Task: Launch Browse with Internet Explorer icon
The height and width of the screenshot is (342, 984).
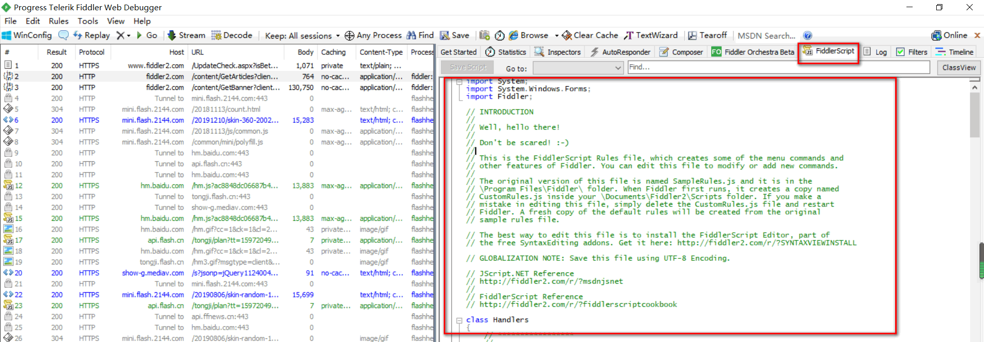Action: [528, 35]
